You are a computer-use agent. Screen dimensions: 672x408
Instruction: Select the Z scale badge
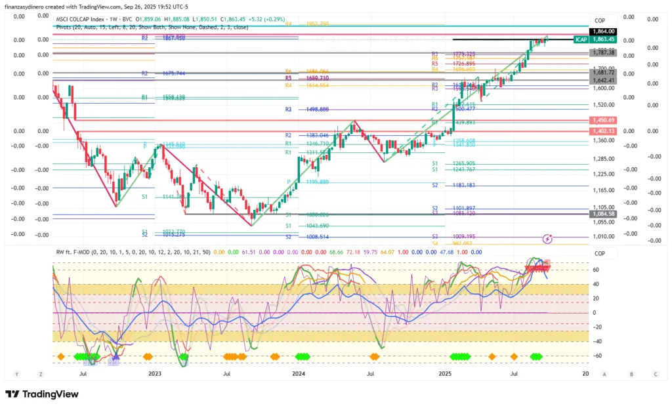pyautogui.click(x=41, y=374)
